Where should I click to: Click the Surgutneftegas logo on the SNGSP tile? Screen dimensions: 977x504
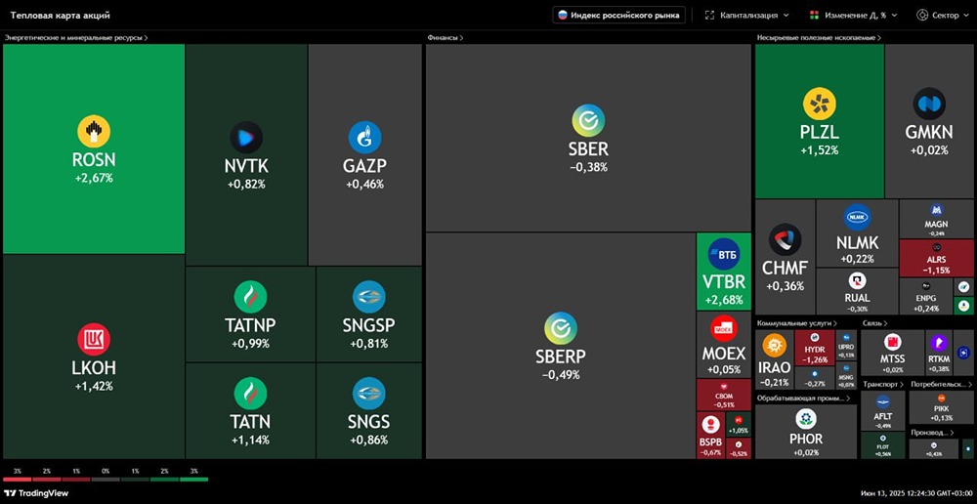coord(369,297)
